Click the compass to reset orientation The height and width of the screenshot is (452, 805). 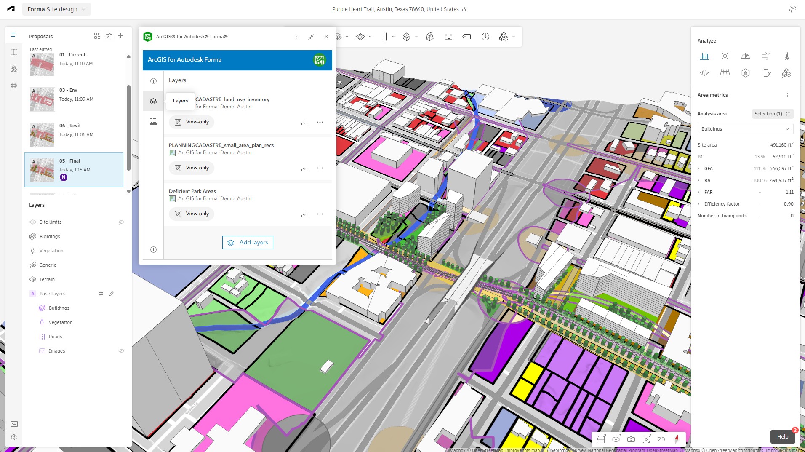[676, 439]
